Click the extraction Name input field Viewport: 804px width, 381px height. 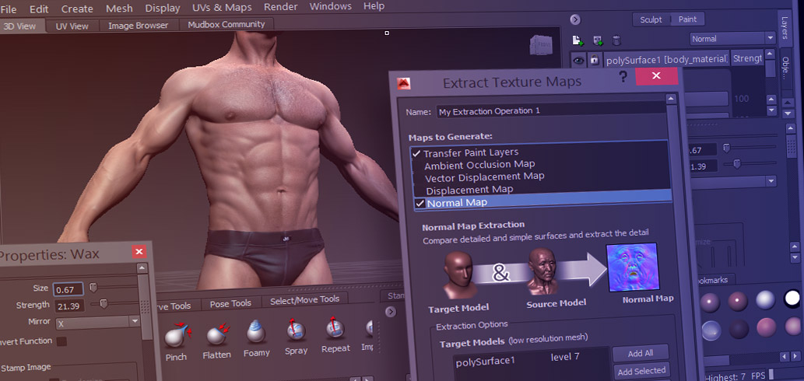(551, 111)
